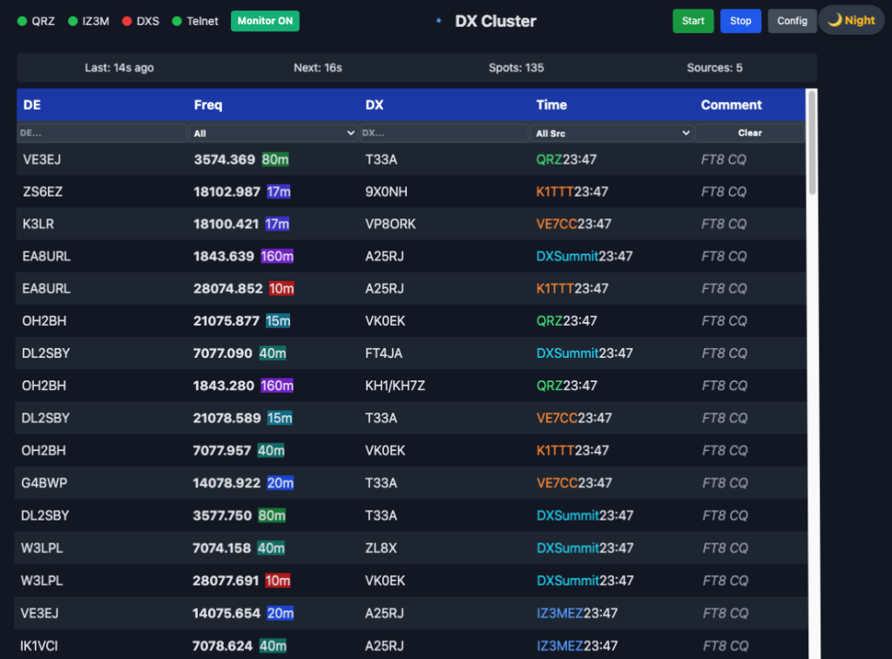The width and height of the screenshot is (892, 659).
Task: Open the Config settings
Action: tap(792, 21)
